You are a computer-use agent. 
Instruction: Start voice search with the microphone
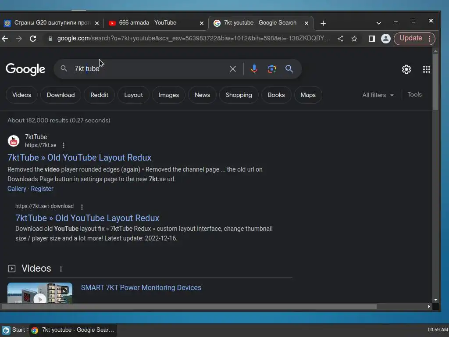pyautogui.click(x=254, y=69)
